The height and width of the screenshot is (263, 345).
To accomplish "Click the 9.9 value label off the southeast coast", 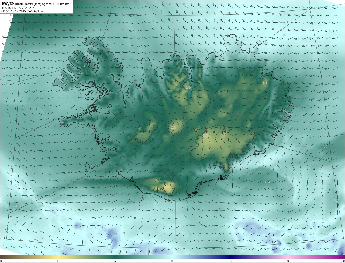I will (261, 164).
